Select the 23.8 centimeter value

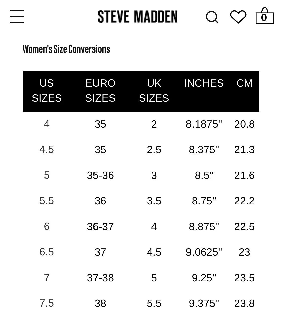[x=244, y=303]
